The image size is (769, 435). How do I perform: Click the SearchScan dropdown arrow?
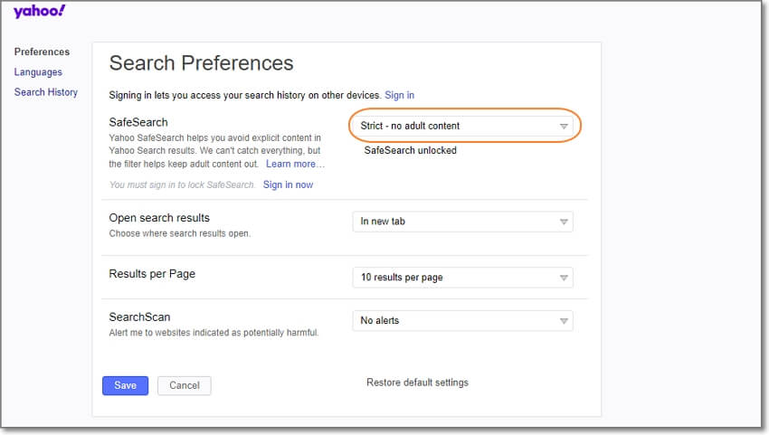pyautogui.click(x=563, y=321)
